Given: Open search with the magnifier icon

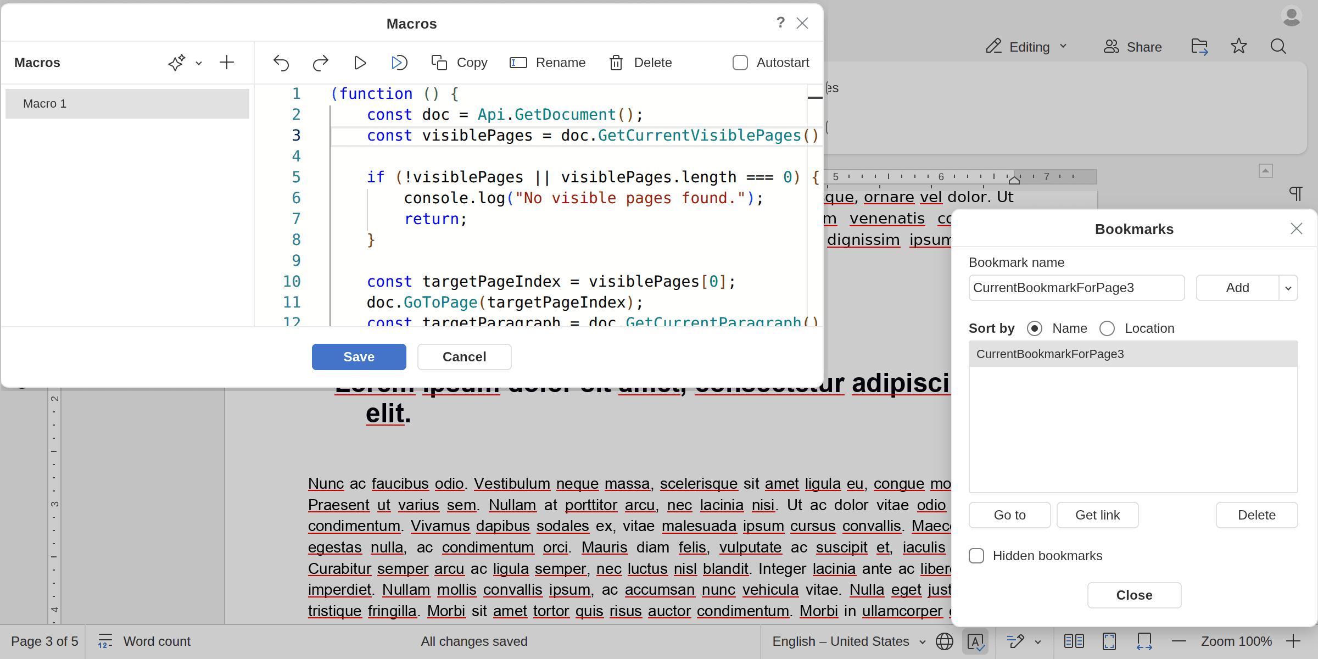Looking at the screenshot, I should pos(1278,47).
